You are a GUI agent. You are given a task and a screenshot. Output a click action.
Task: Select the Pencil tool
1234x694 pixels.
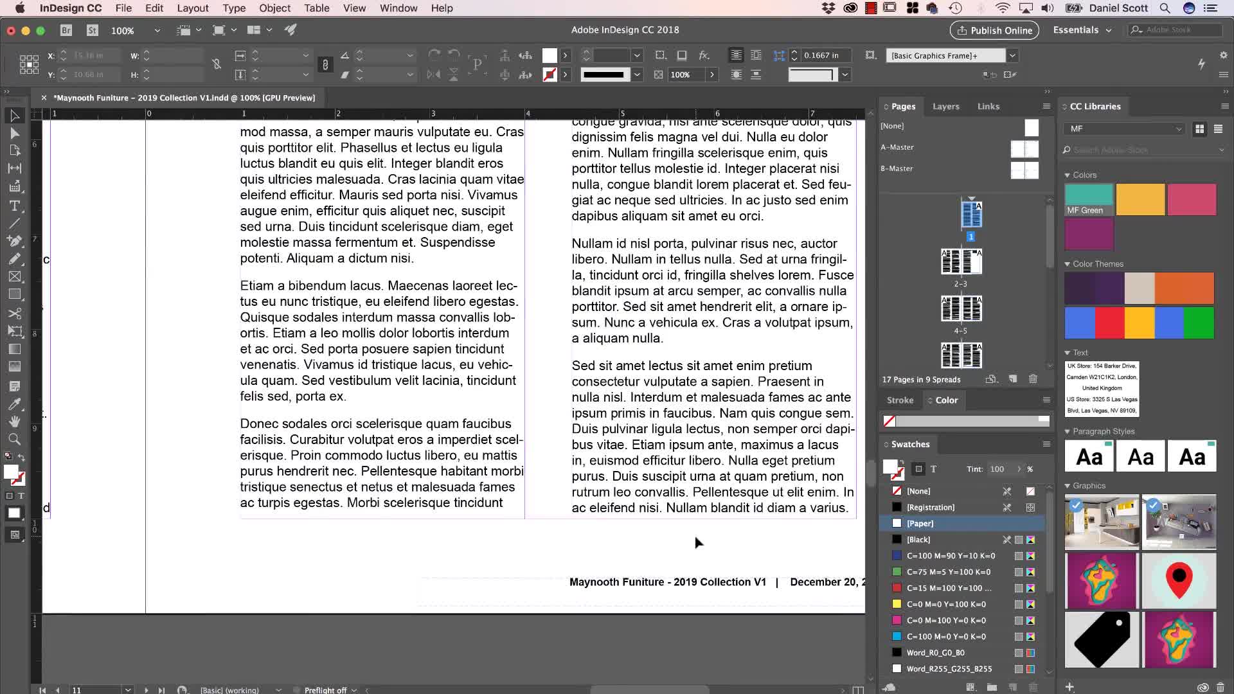(14, 259)
